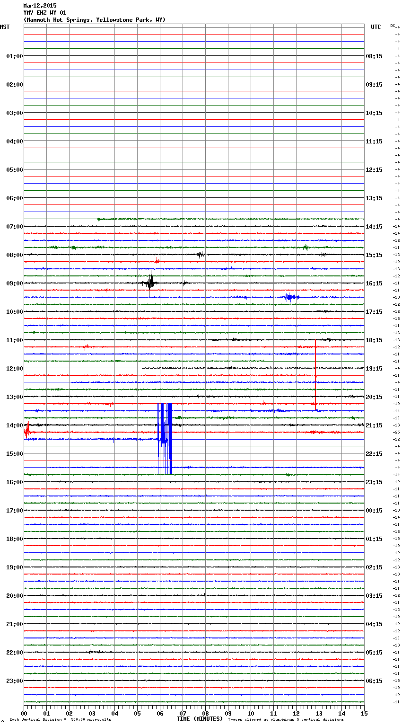Select the 05:00 MST time label
The height and width of the screenshot is (726, 402).
[15, 170]
